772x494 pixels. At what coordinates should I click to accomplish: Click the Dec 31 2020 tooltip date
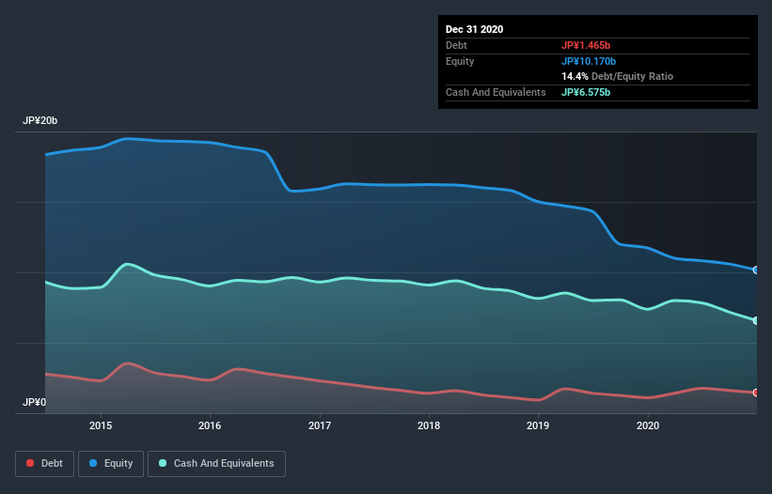(474, 29)
